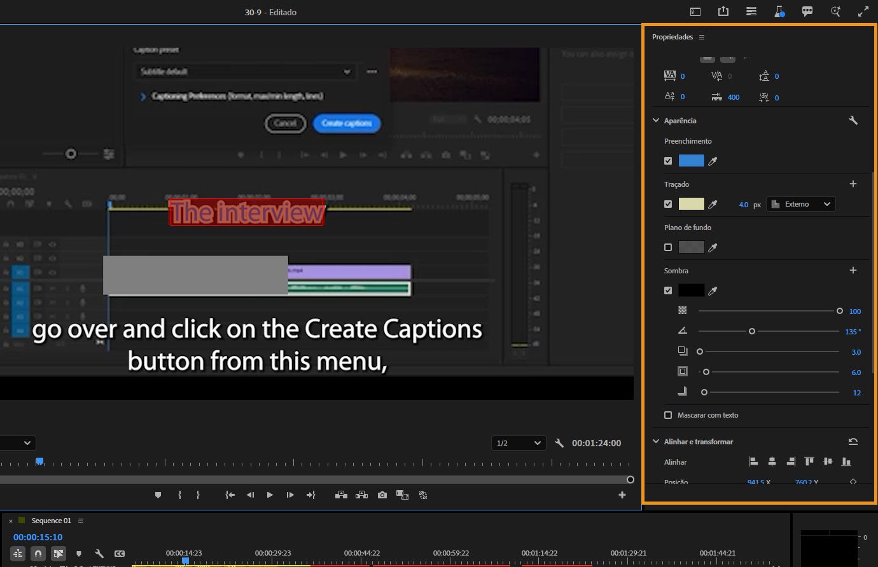
Task: Click the shadow opacity slider handle
Action: pos(840,311)
